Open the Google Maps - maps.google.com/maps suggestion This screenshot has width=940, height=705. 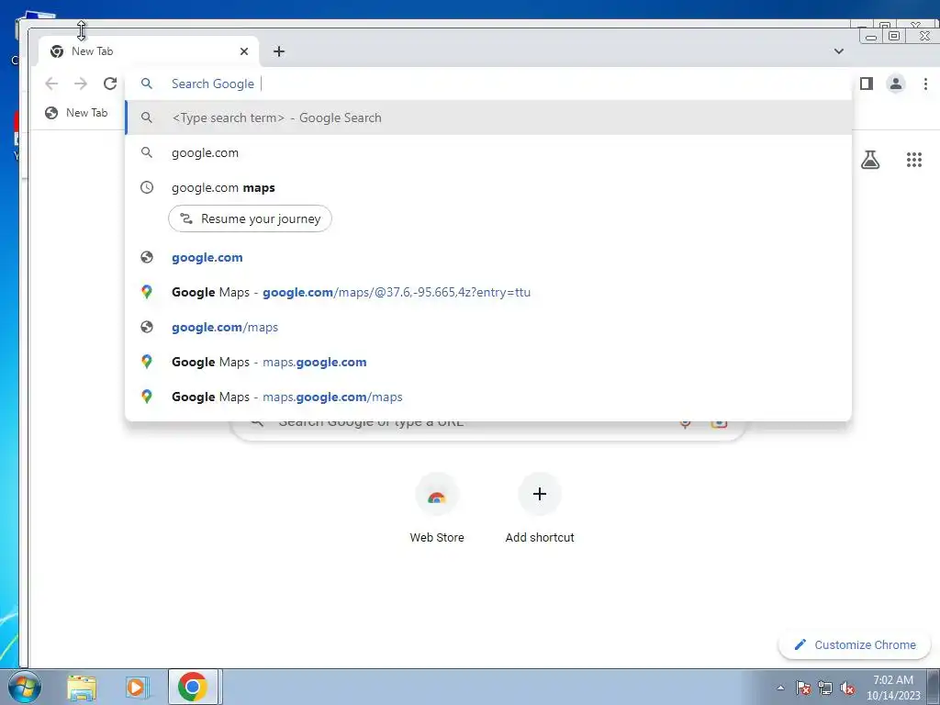[488, 397]
